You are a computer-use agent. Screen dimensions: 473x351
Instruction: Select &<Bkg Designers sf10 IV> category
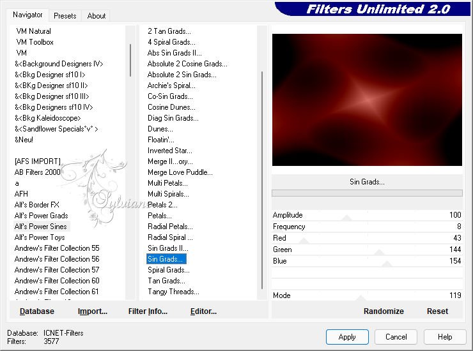click(x=54, y=107)
